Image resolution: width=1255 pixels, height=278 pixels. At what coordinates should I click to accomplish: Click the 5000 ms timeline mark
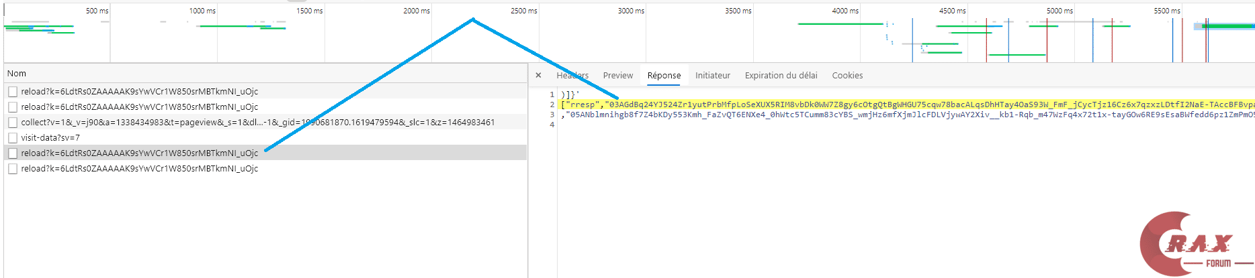point(1059,11)
